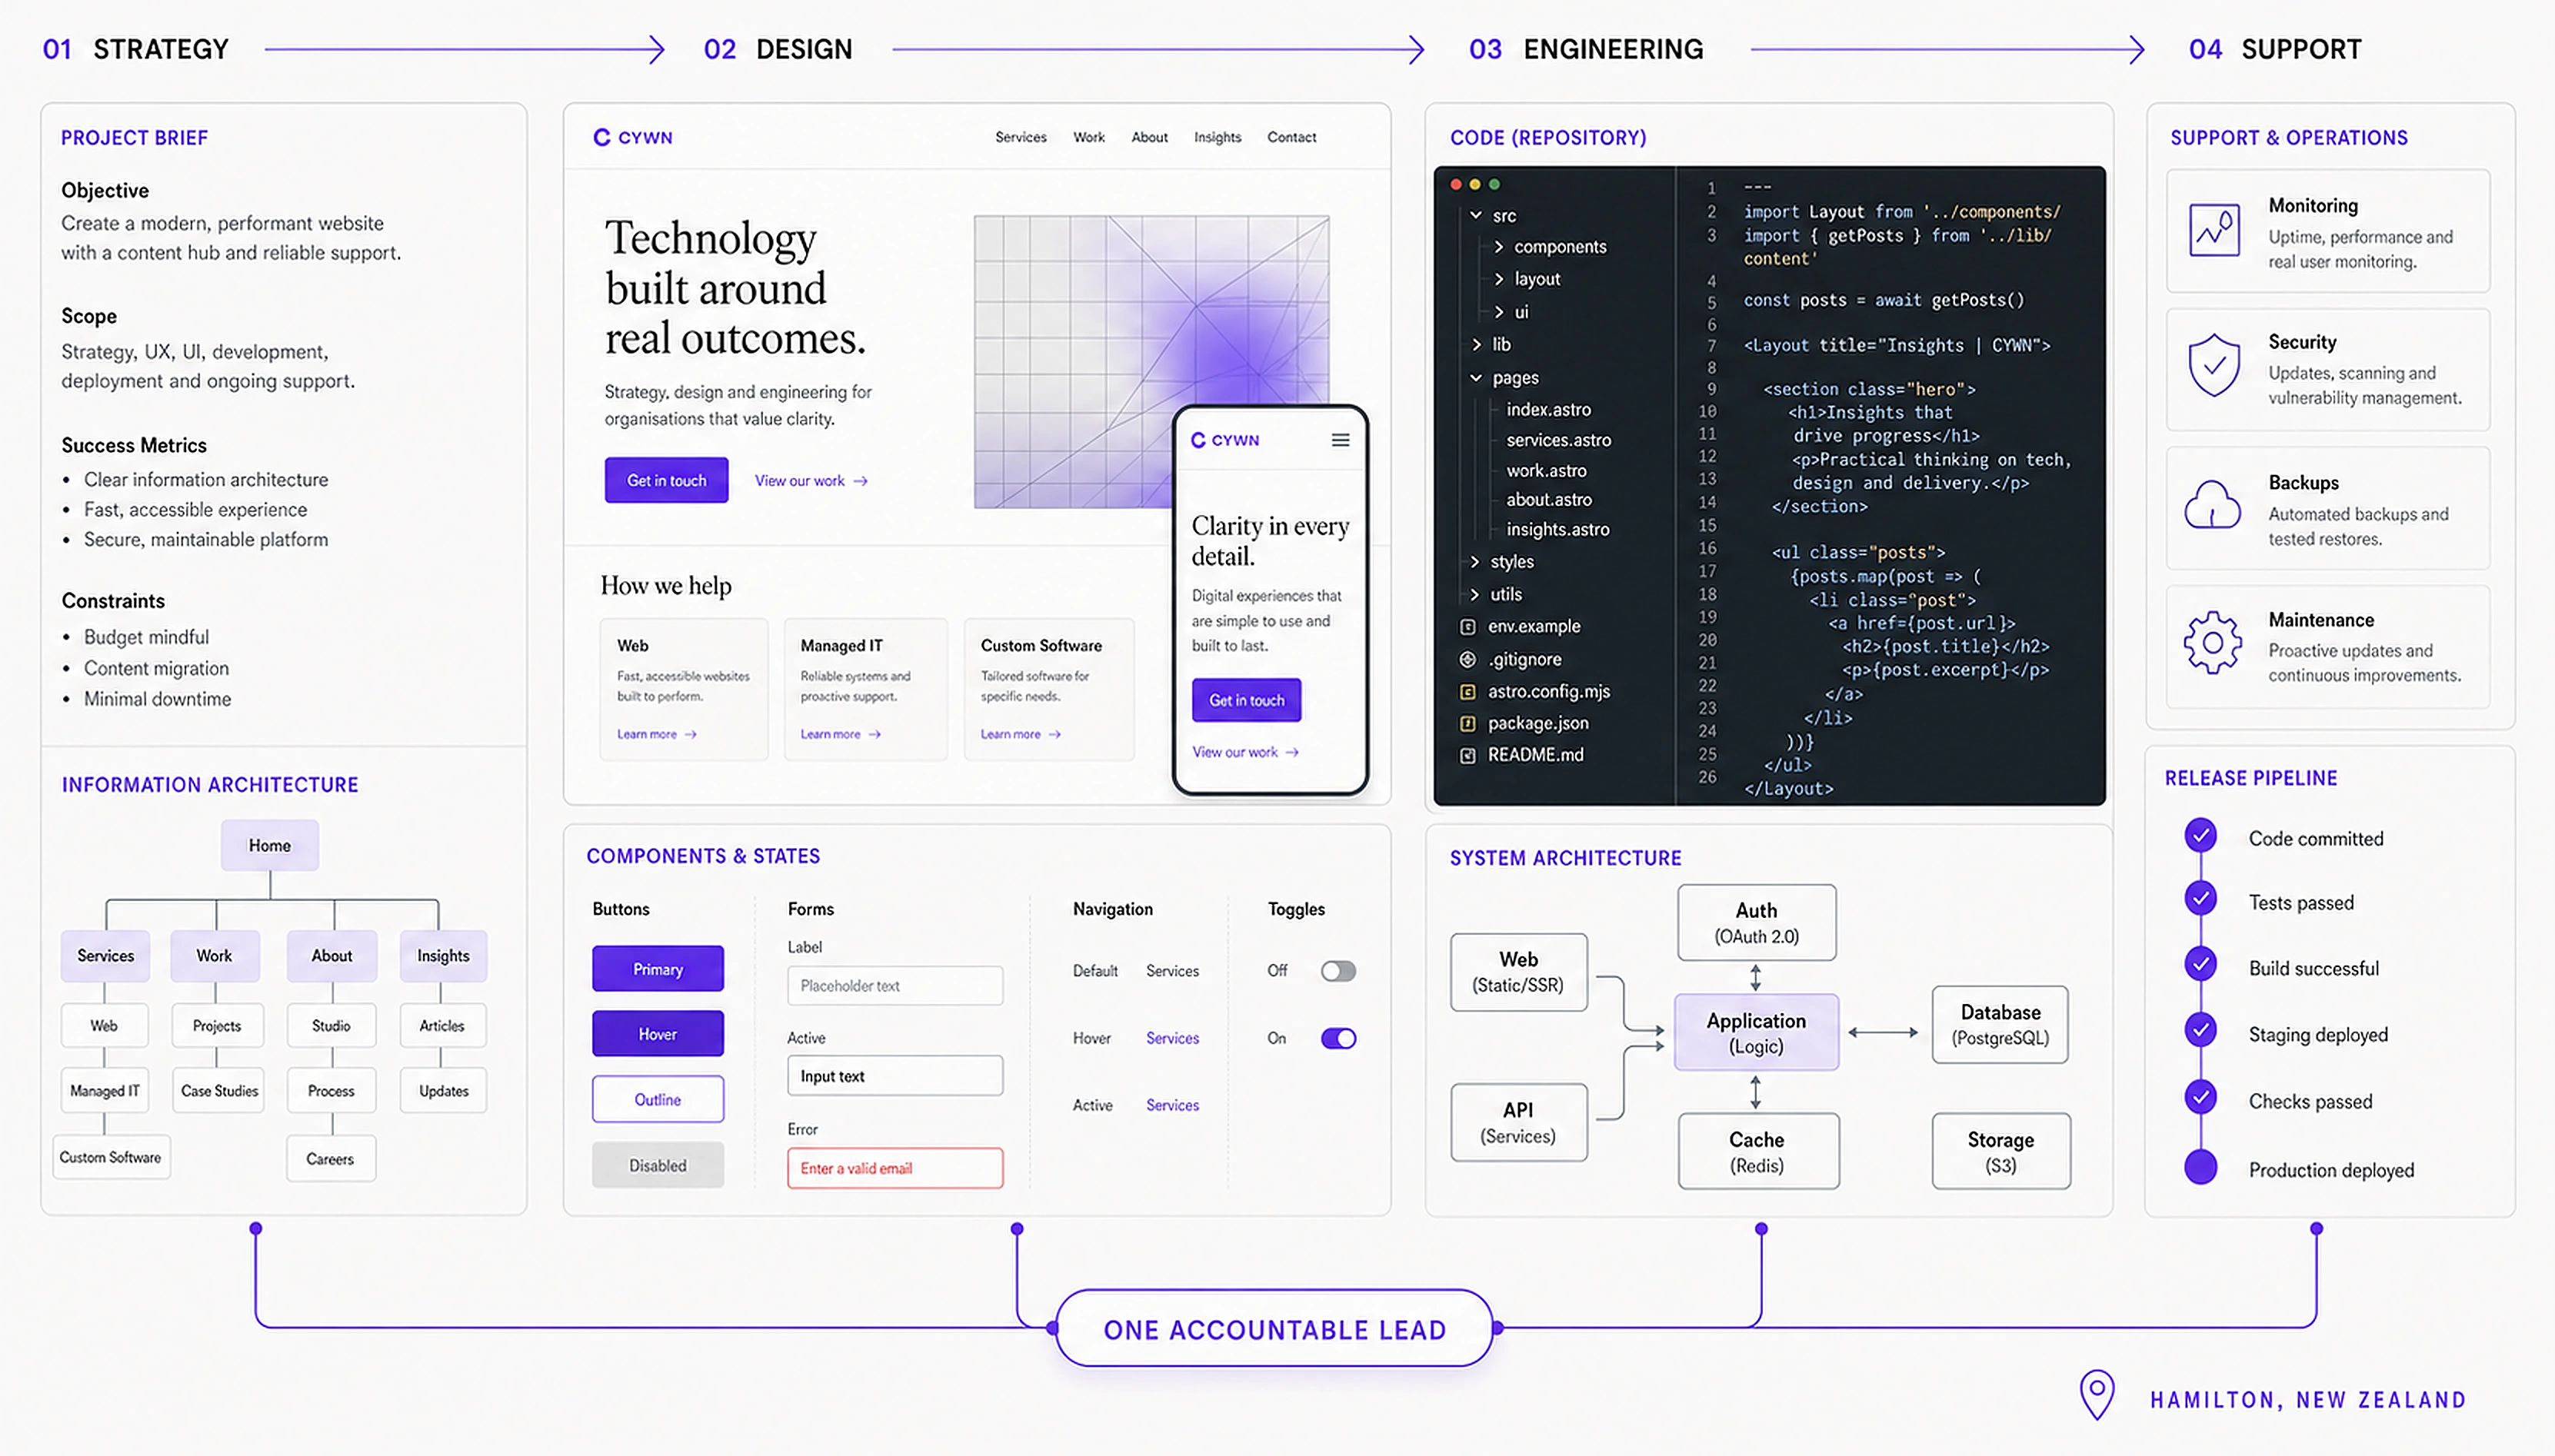Click the env.example file icon
The image size is (2555, 1456).
[x=1467, y=627]
